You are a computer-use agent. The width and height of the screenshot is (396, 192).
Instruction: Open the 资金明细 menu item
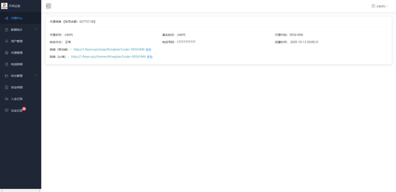pos(20,87)
